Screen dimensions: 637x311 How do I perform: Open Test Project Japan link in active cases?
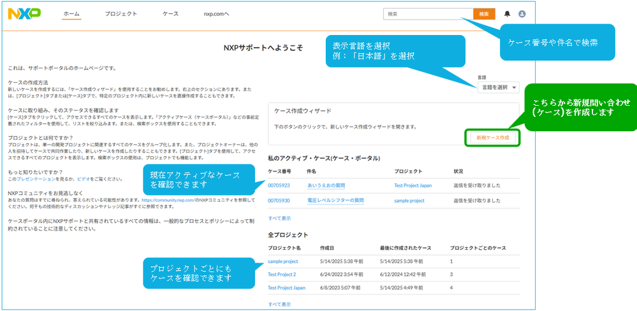point(413,185)
